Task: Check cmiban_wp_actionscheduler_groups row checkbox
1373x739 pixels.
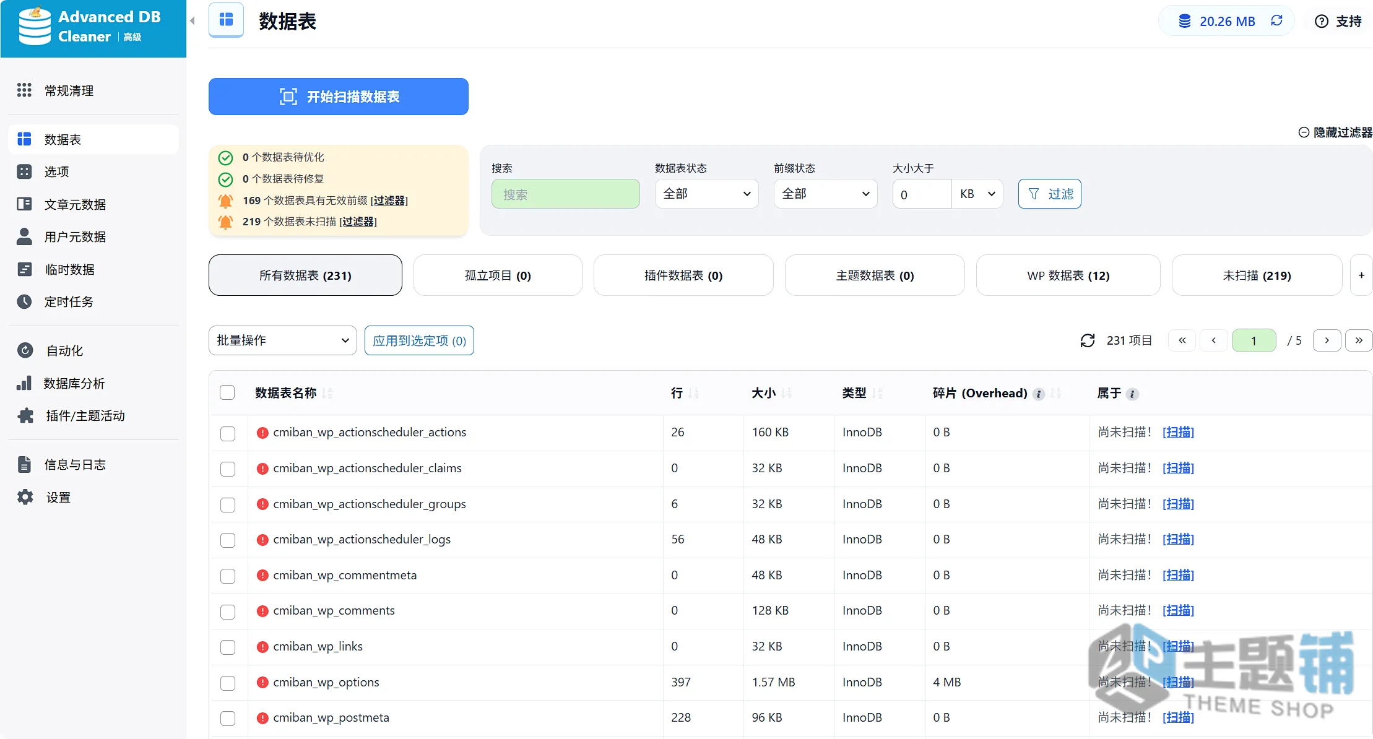Action: coord(228,505)
